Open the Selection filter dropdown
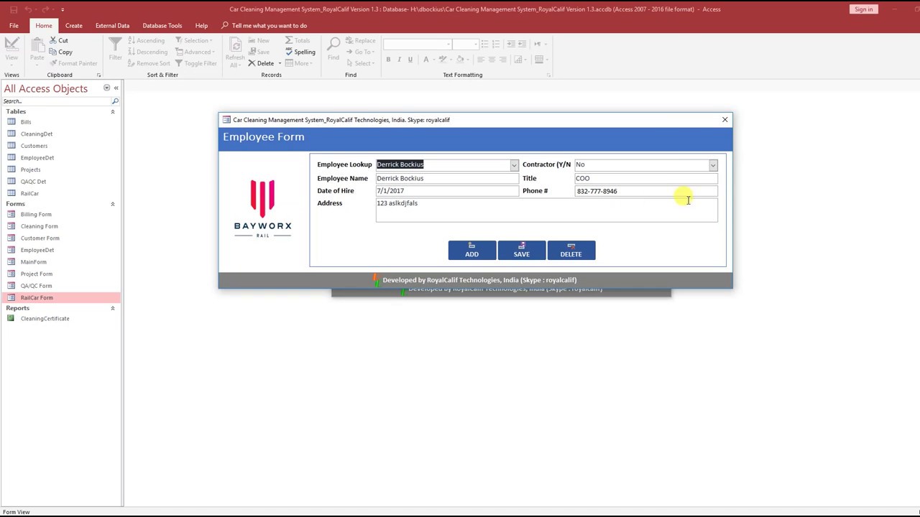This screenshot has height=517, width=920. [x=194, y=41]
